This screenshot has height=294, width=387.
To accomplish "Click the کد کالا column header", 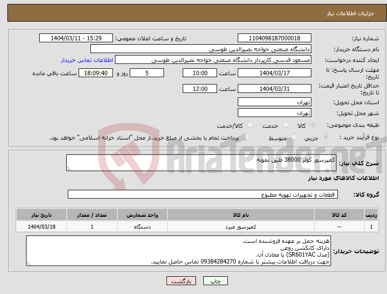I will (x=339, y=215).
